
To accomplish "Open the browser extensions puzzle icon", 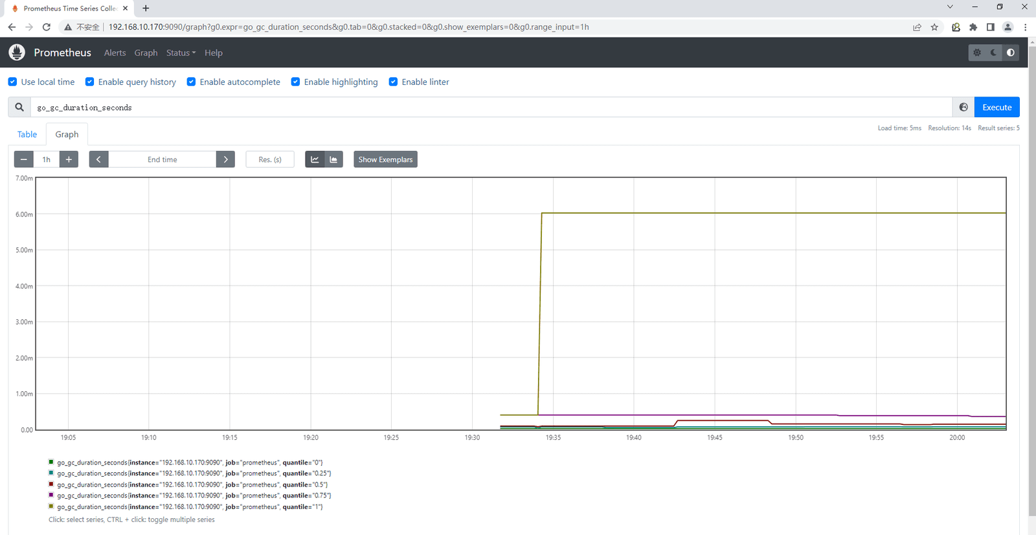I will 973,27.
